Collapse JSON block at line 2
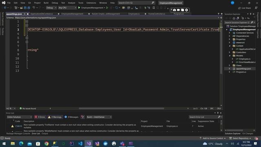Screen dimensions: 261x147 [x=27, y=25]
